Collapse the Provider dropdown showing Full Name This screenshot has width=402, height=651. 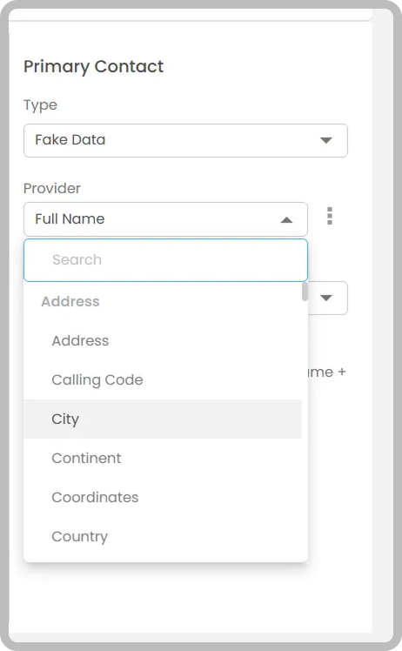[x=165, y=219]
